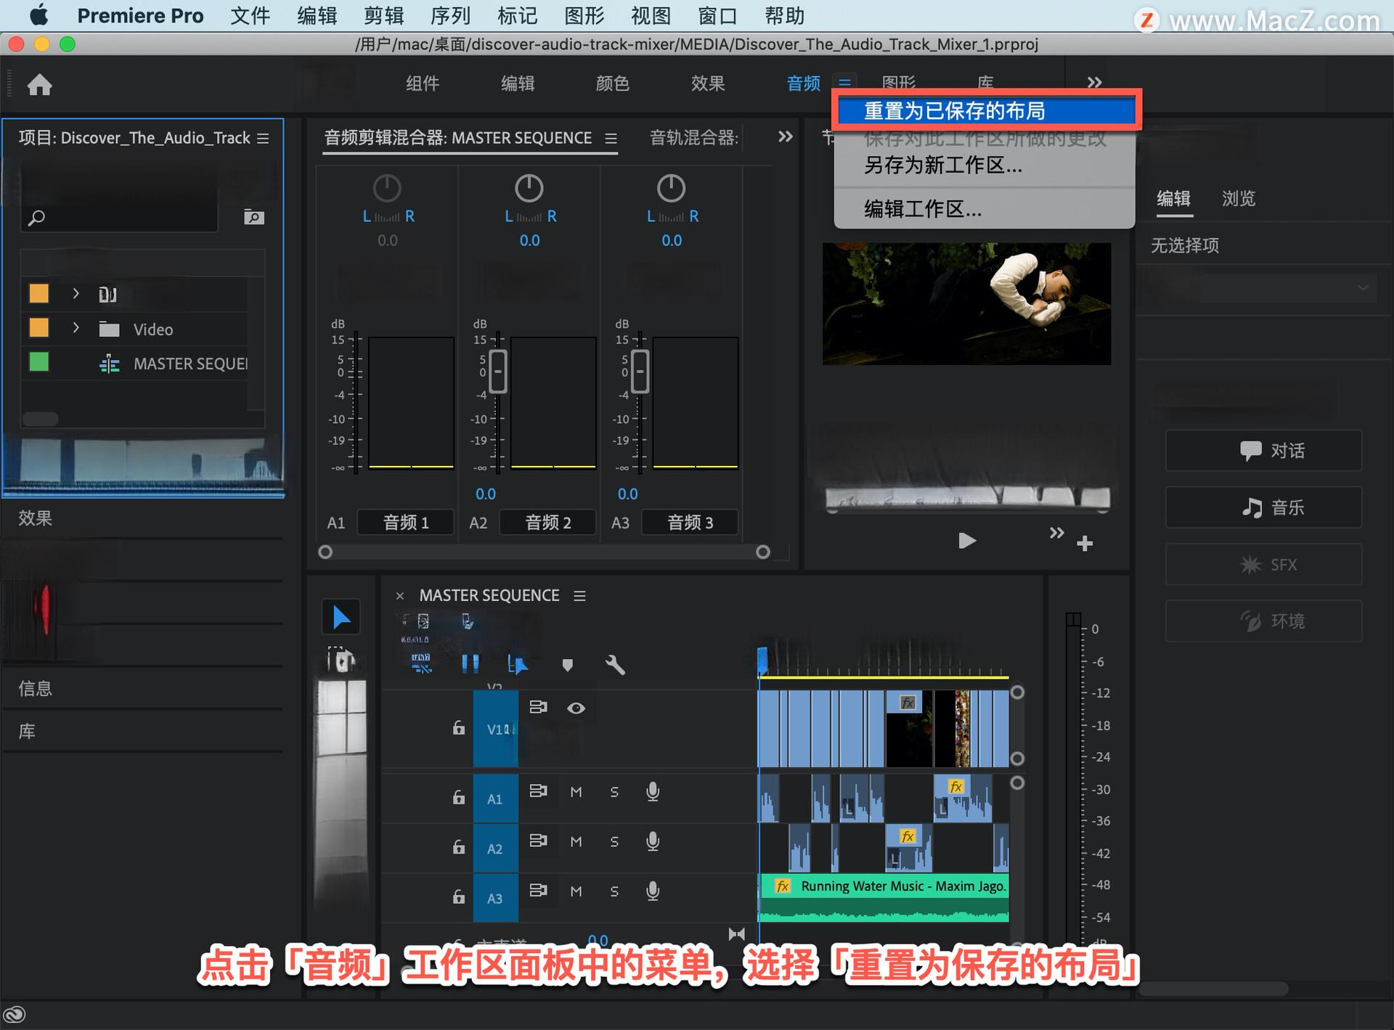Toggle sync lock on the V1 track
The image size is (1394, 1030).
pyautogui.click(x=538, y=707)
